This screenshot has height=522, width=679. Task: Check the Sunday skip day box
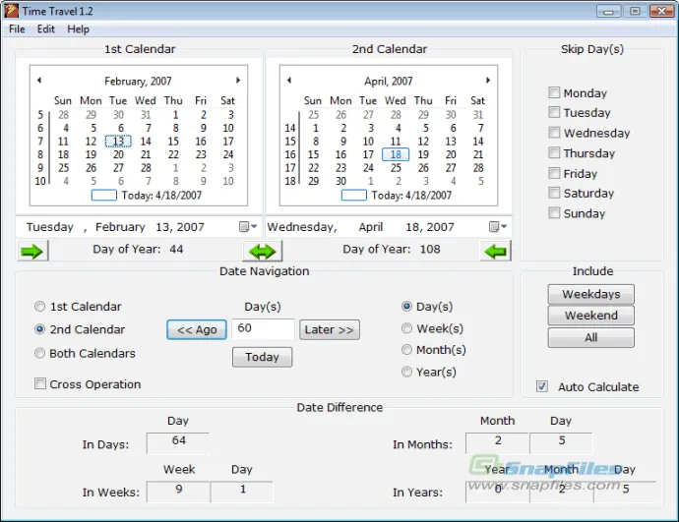click(x=554, y=212)
